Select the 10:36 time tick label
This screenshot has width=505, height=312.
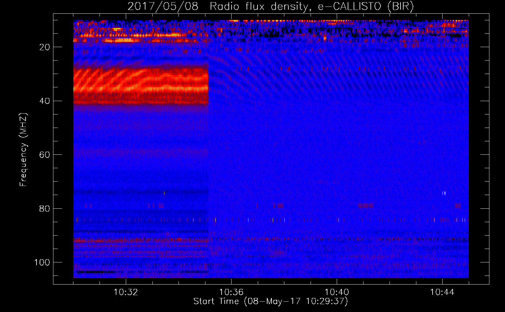(x=231, y=292)
